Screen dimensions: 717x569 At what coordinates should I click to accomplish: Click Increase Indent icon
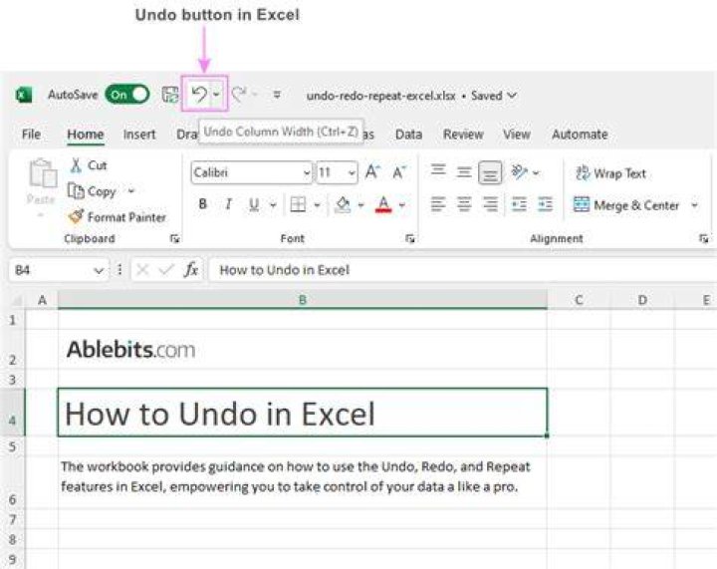545,204
